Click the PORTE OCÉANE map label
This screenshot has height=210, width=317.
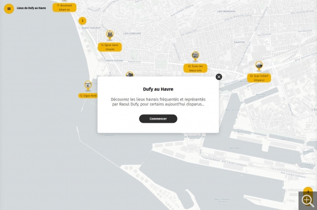114,60
